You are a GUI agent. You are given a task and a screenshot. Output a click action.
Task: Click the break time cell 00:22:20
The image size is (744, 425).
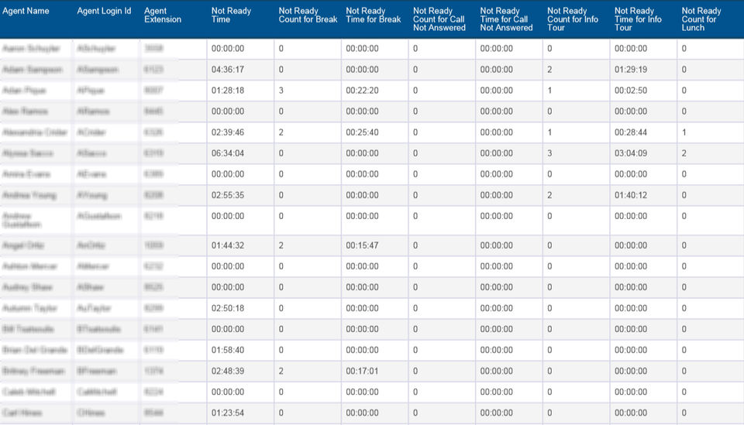tap(362, 91)
